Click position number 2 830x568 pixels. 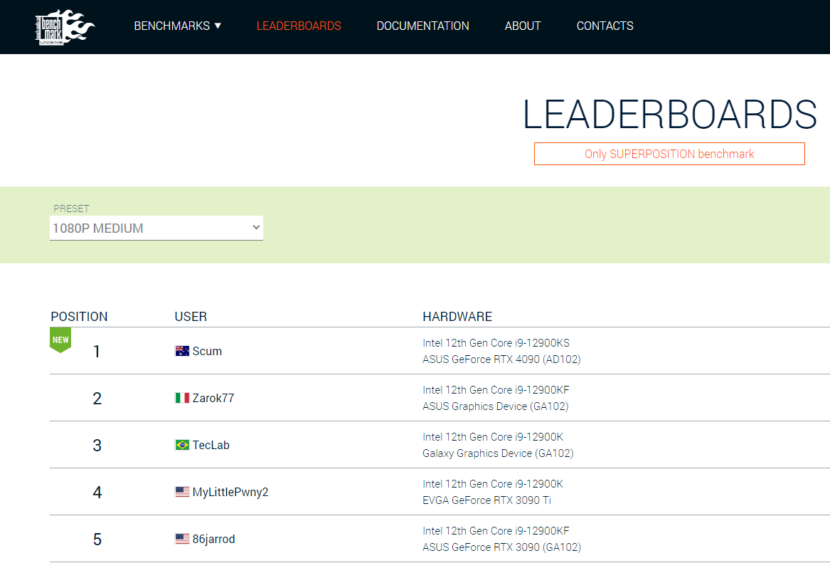97,399
